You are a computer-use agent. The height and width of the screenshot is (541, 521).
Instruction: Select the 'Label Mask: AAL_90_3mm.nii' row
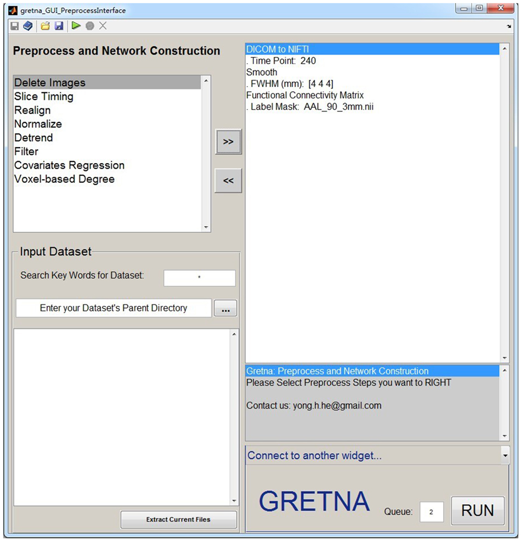(x=372, y=107)
